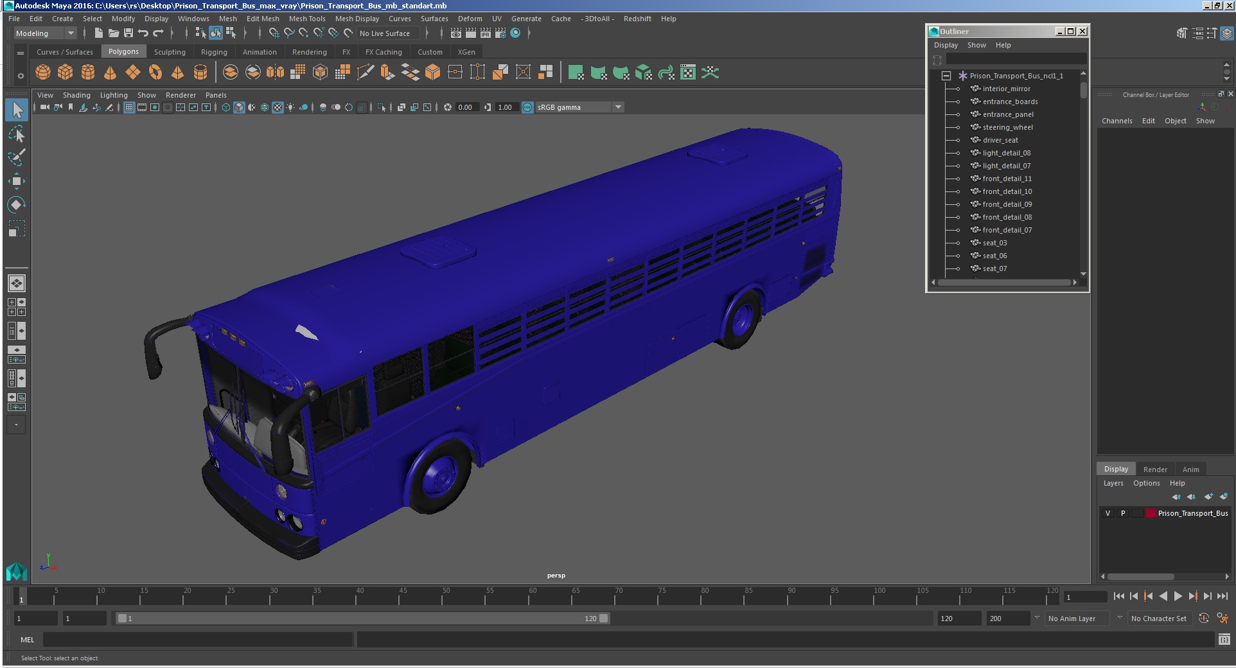Create a polygon plane from the shelf
This screenshot has width=1236, height=668.
(x=133, y=73)
